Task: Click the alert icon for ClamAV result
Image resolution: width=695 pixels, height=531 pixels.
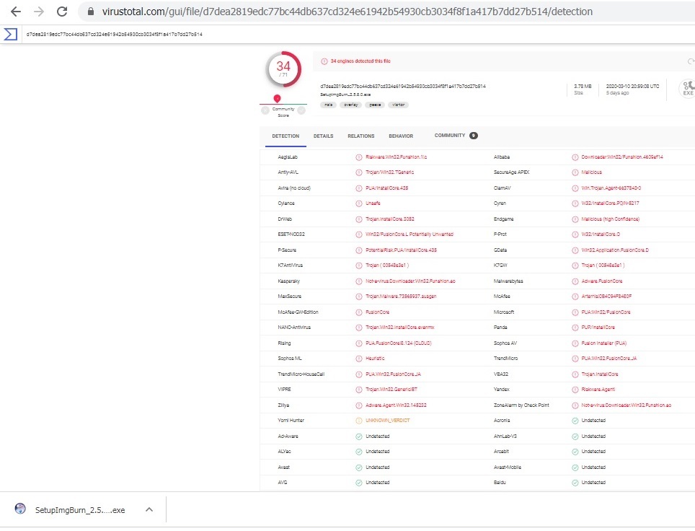Action: [x=575, y=188]
